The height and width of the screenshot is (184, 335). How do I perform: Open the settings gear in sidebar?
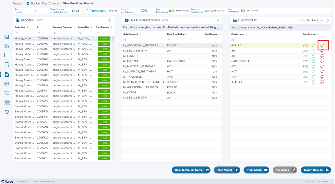pyautogui.click(x=7, y=112)
